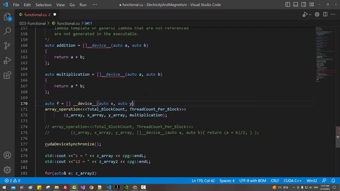340x191 pixels.
Task: Open Source Control view
Action: click(7, 46)
